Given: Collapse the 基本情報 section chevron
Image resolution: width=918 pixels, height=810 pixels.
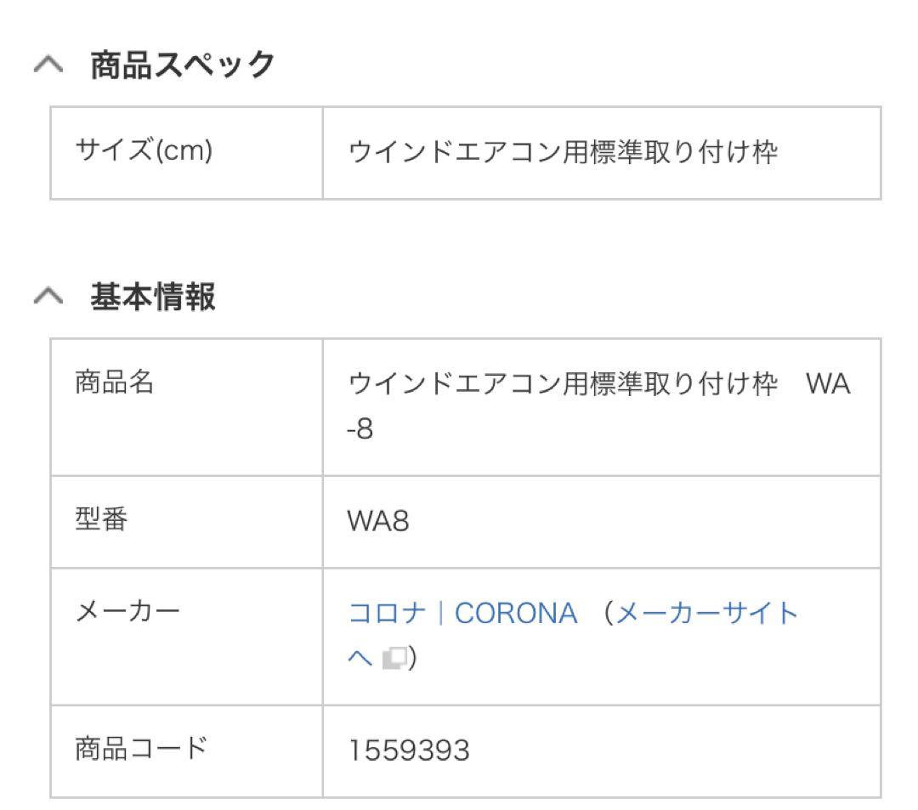Looking at the screenshot, I should pos(48,294).
